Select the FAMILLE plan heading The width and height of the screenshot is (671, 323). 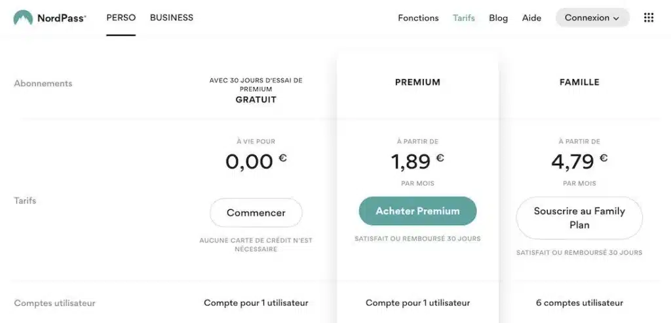579,82
